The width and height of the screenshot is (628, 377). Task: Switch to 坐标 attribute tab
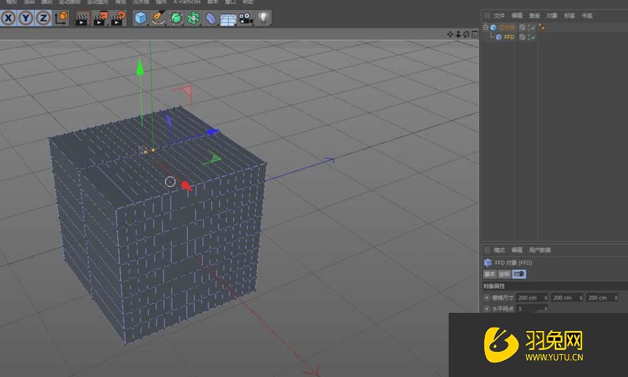[503, 274]
